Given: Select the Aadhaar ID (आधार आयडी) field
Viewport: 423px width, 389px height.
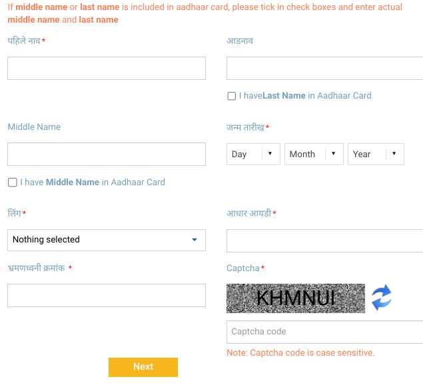Looking at the screenshot, I should pyautogui.click(x=325, y=240).
